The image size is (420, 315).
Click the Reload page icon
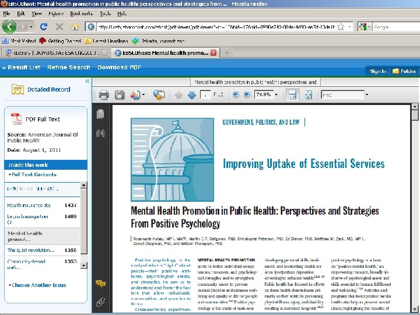coord(44,27)
